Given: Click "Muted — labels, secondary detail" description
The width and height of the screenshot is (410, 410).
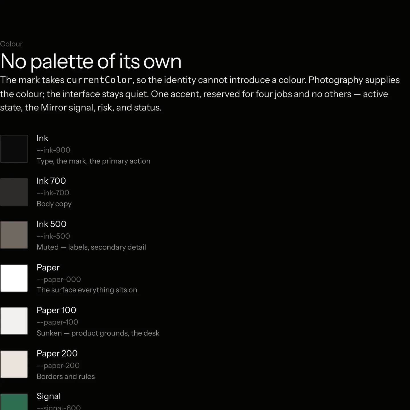Looking at the screenshot, I should pyautogui.click(x=91, y=247).
